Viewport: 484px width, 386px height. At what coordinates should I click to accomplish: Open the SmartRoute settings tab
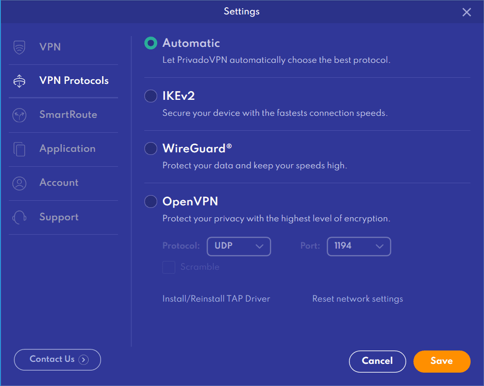tap(68, 115)
